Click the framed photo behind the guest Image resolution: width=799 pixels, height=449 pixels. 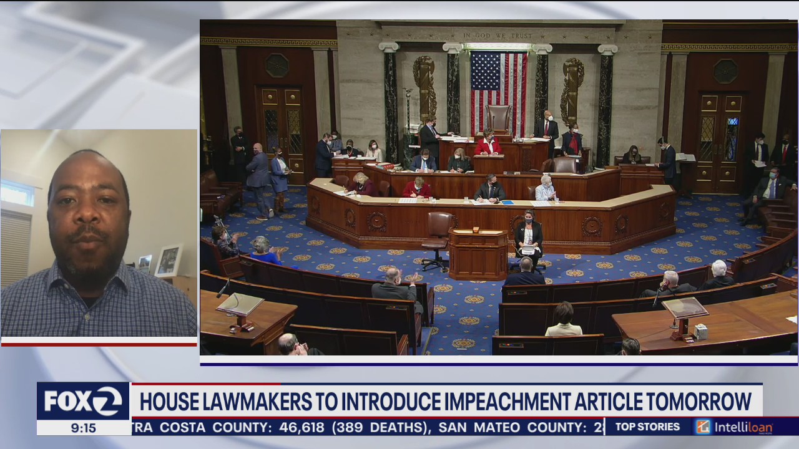(168, 260)
